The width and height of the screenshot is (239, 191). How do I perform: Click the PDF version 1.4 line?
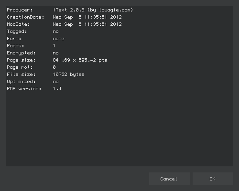34,89
